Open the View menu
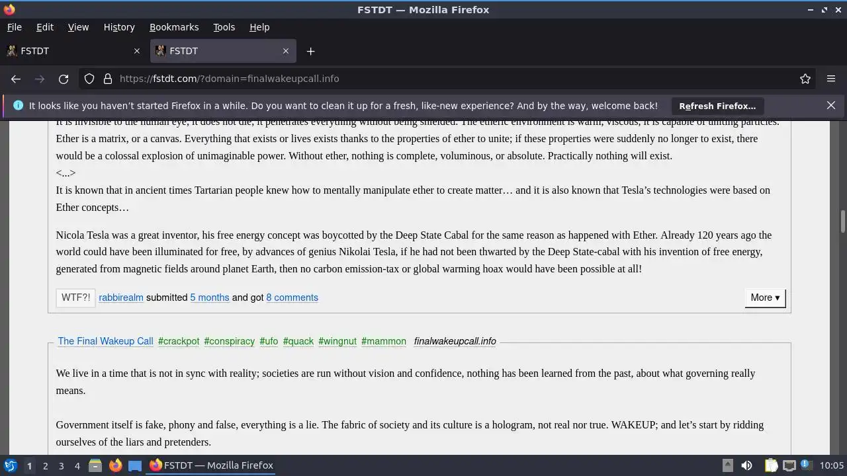 click(x=78, y=27)
